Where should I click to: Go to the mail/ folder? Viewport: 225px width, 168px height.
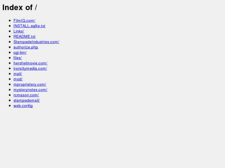pyautogui.click(x=18, y=74)
